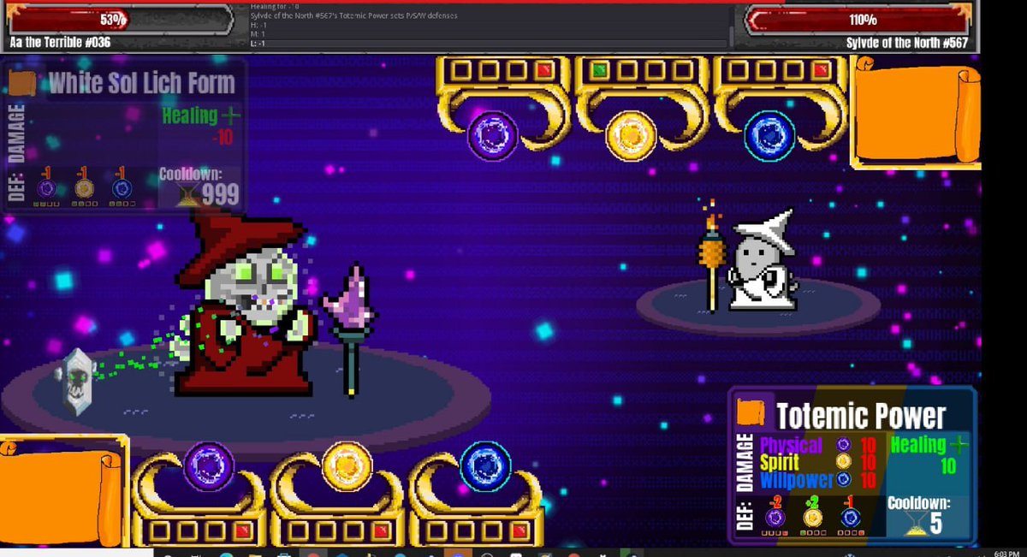Click the purple crystal staff
Screen dimensions: 1027x557
point(348,329)
